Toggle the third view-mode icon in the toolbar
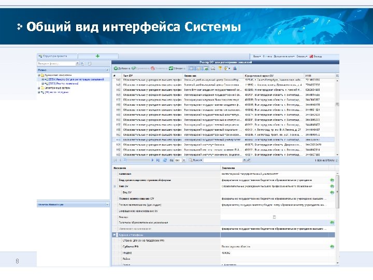Image resolution: width=373 pixels, height=280 pixels. 206,68
